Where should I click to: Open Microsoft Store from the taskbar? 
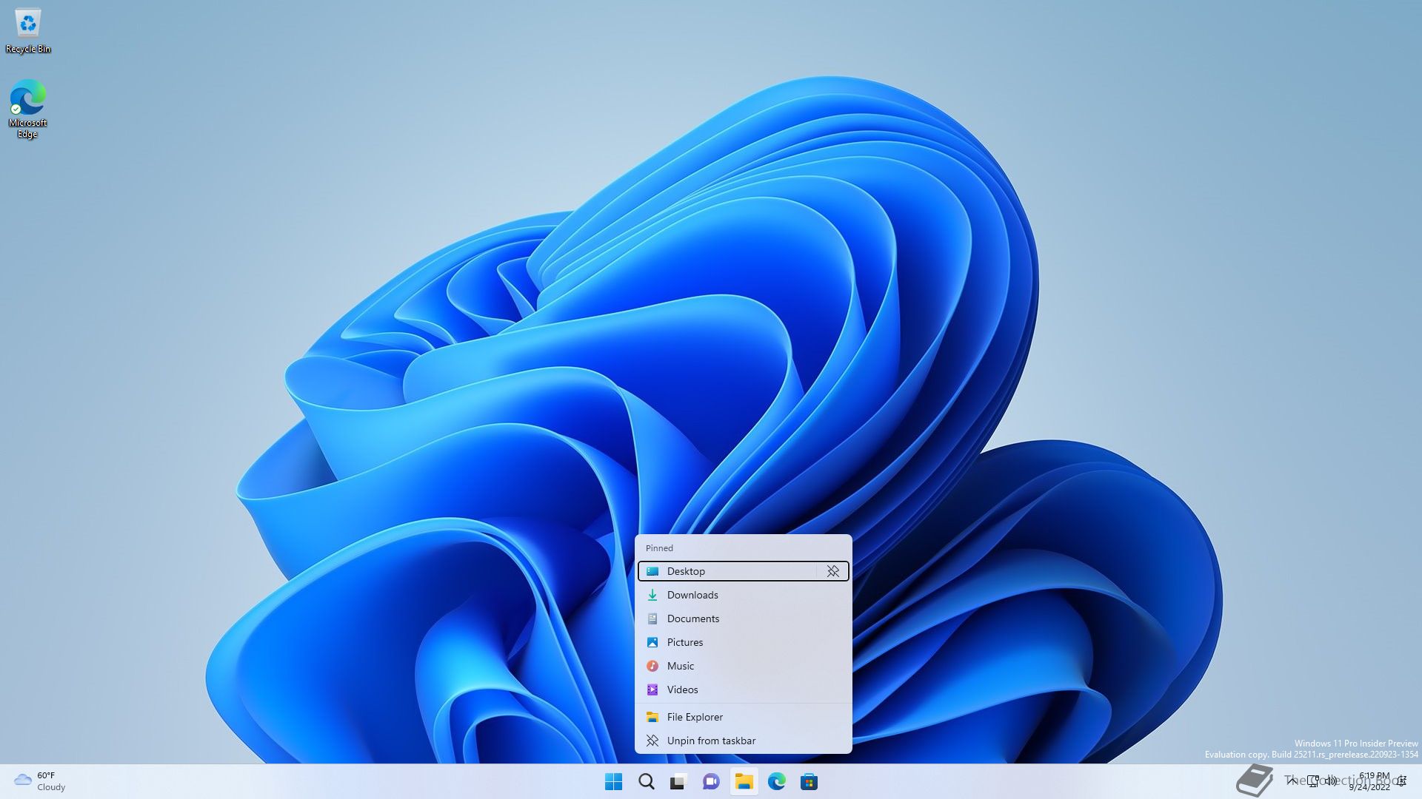coord(809,781)
